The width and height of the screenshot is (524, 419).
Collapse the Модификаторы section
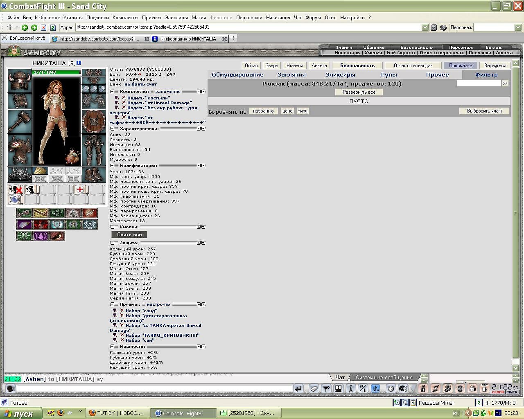point(112,166)
